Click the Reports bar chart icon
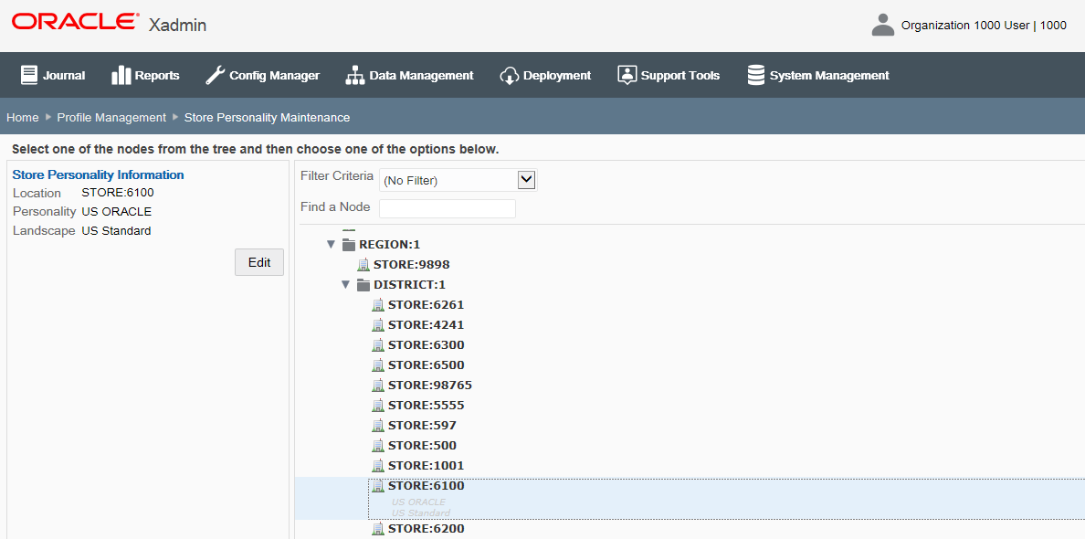The width and height of the screenshot is (1085, 539). click(x=121, y=75)
